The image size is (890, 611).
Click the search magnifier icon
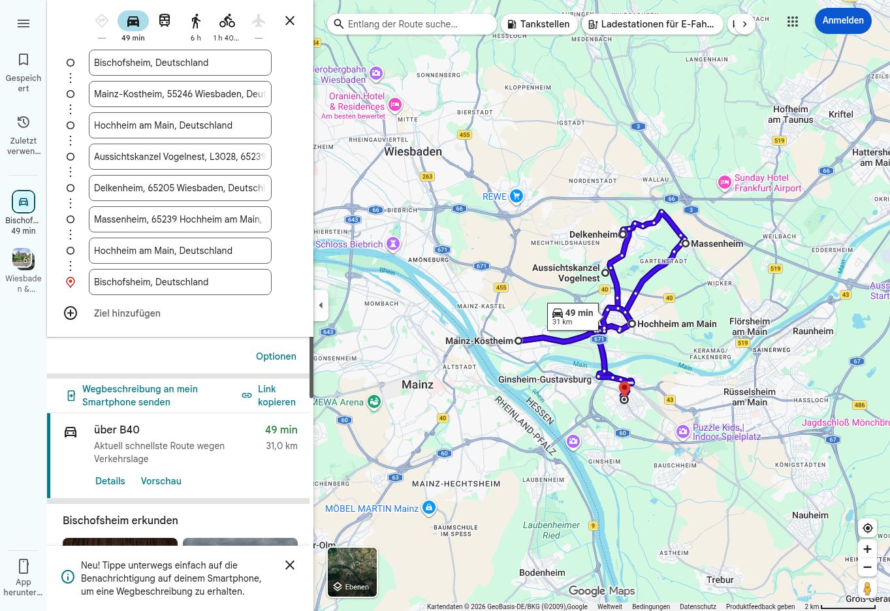click(338, 24)
